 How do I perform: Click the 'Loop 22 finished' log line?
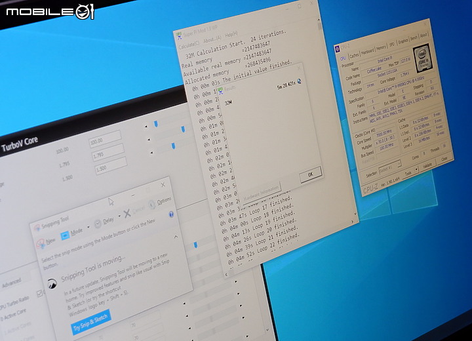tap(264, 249)
